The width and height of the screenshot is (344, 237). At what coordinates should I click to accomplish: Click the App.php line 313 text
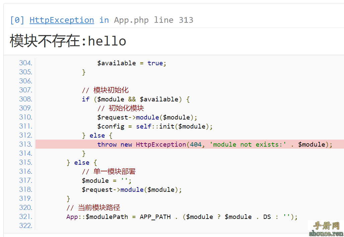click(x=154, y=20)
